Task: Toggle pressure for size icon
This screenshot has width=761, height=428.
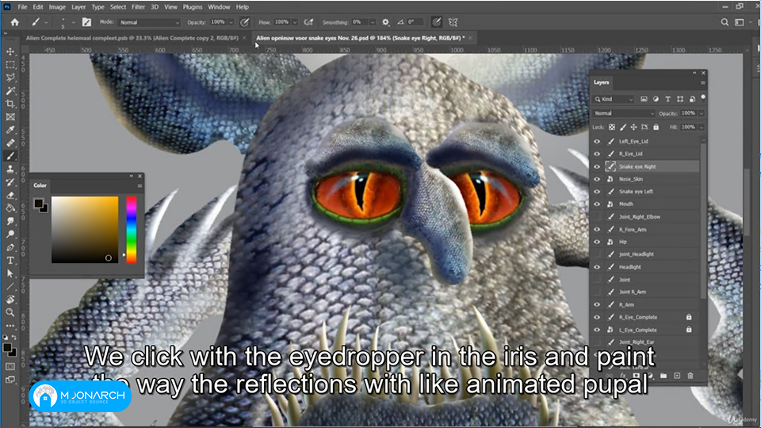Action: (x=437, y=22)
